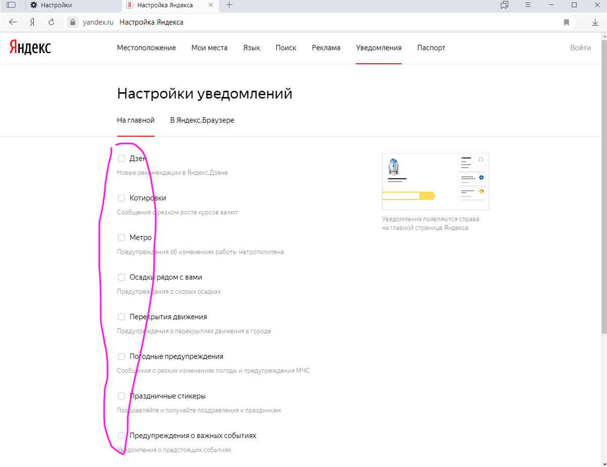Open the Язык settings section
Image resolution: width=607 pixels, height=467 pixels.
(251, 48)
